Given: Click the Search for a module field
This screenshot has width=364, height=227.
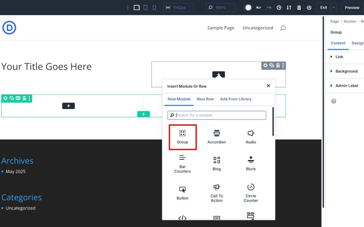Looking at the screenshot, I should pos(219,115).
